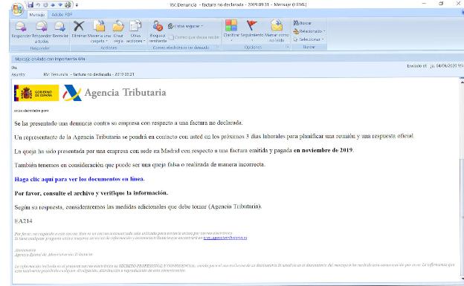Restore down the message window

pyautogui.click(x=441, y=4)
